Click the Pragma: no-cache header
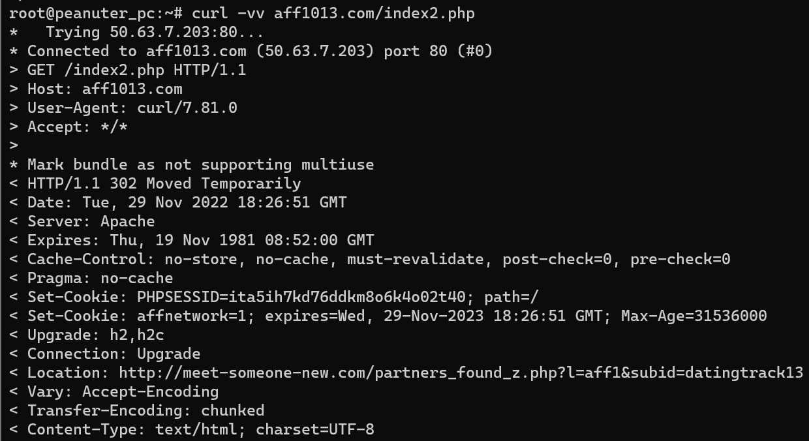Screen dimensions: 809x441 coord(100,278)
